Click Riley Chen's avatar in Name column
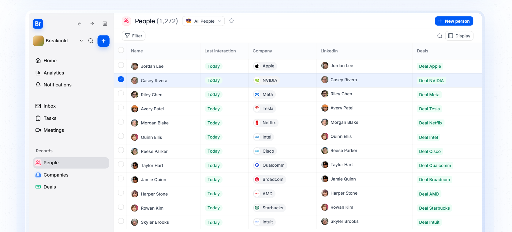 [x=135, y=95]
